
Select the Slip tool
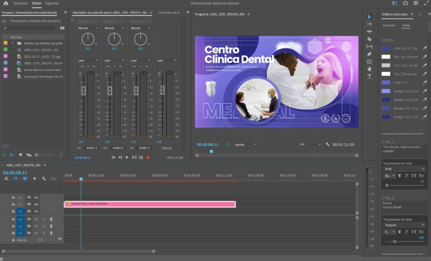click(x=370, y=47)
